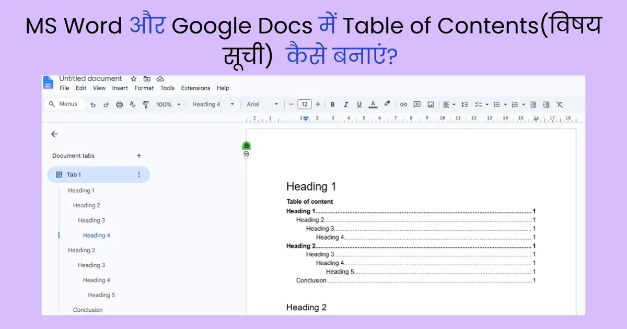This screenshot has width=627, height=329.
Task: Jump to highlighted Heading 4 in outline
Action: [97, 236]
